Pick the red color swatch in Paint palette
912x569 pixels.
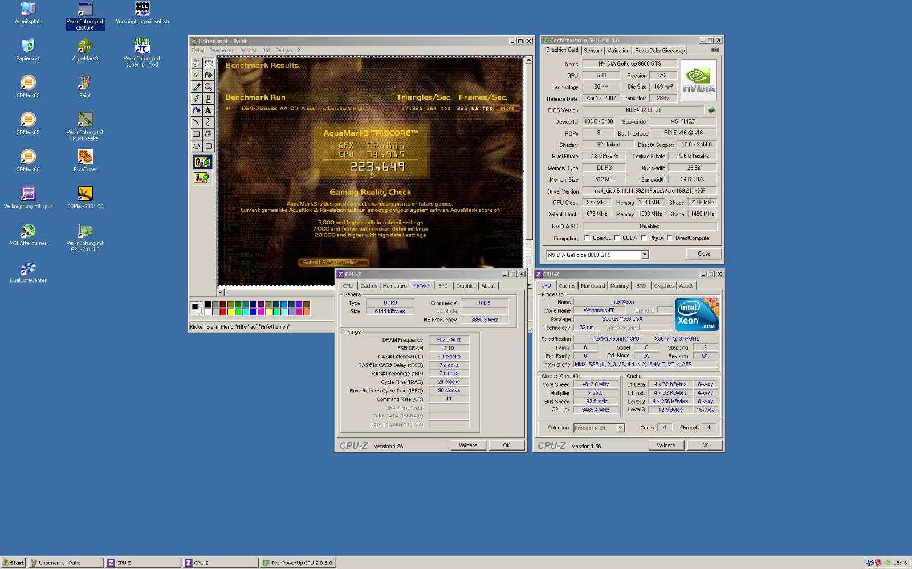coord(223,312)
